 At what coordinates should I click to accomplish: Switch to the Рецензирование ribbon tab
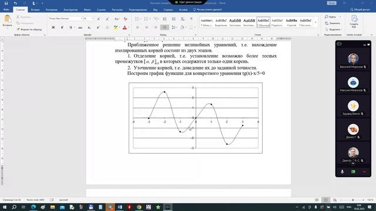(137, 10)
